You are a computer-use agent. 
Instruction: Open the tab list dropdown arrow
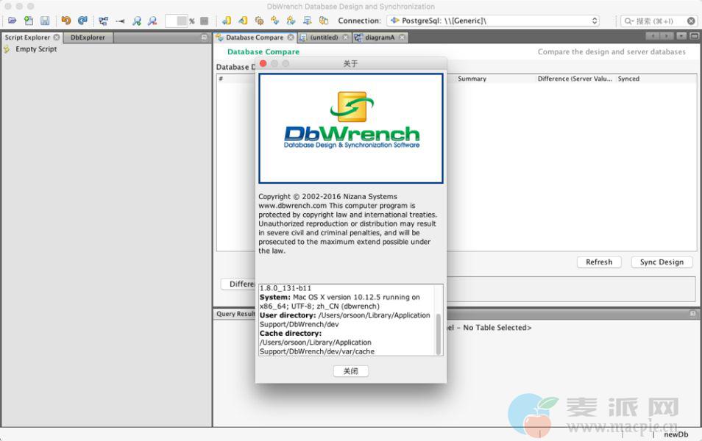tap(681, 36)
